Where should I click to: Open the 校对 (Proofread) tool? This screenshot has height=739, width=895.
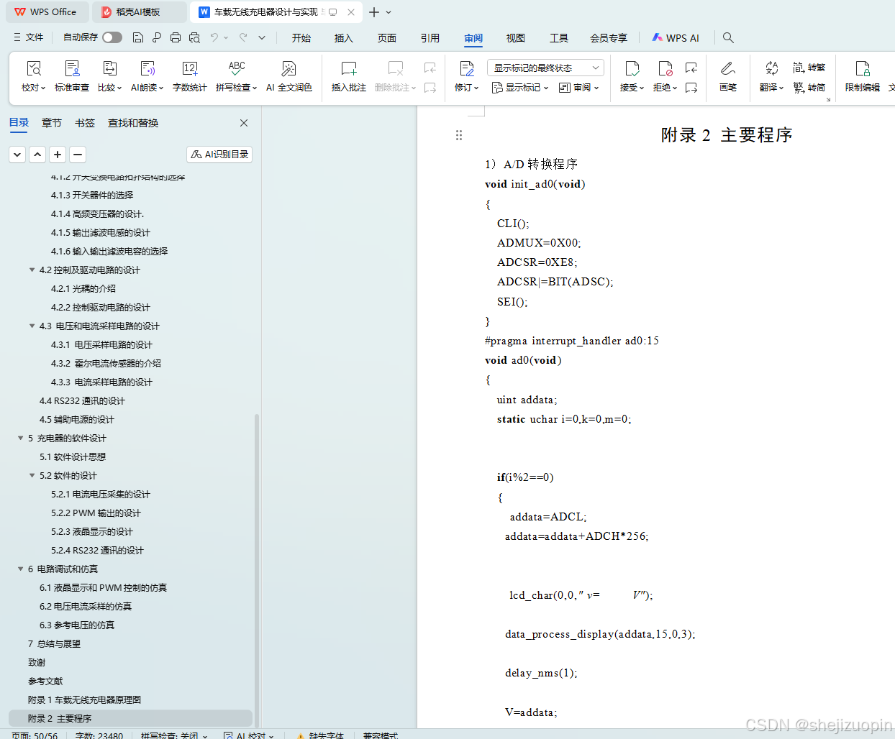tap(33, 75)
